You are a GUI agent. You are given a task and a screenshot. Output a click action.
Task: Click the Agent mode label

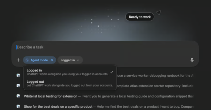[x=39, y=60]
